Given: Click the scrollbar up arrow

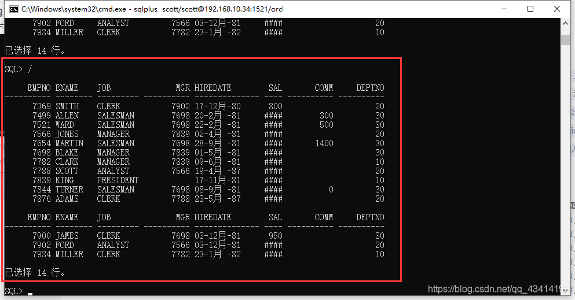Looking at the screenshot, I should (565, 23).
